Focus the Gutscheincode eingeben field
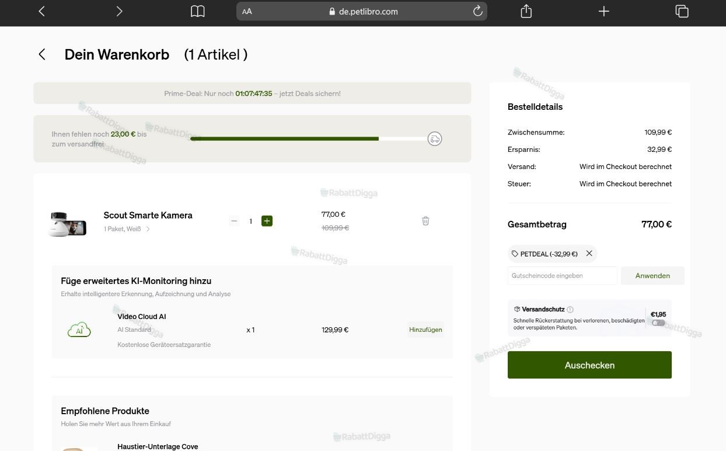 562,276
